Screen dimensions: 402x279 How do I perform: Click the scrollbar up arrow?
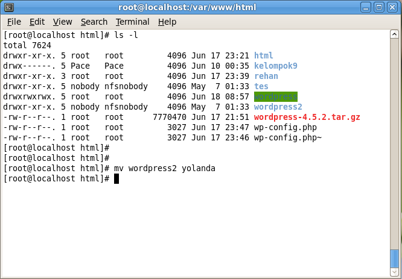(x=394, y=34)
